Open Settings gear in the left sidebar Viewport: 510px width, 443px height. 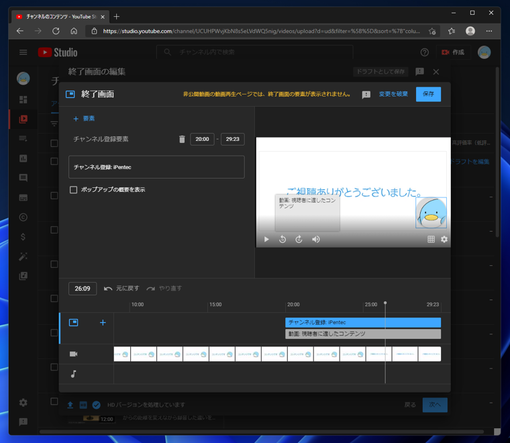(x=23, y=403)
